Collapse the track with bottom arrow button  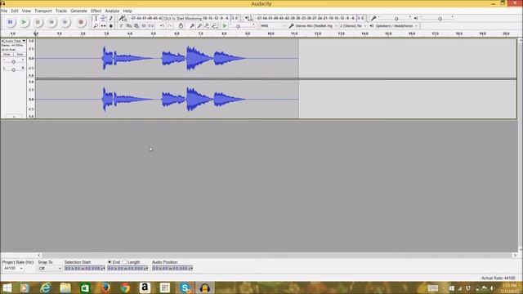point(14,116)
